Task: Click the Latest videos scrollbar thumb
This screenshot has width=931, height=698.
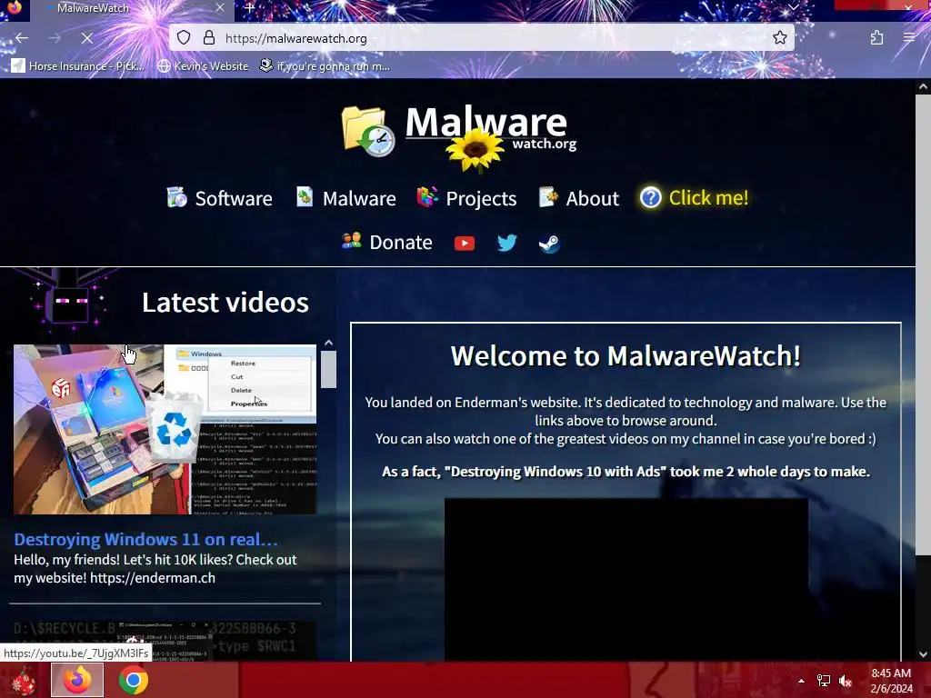Action: [328, 369]
